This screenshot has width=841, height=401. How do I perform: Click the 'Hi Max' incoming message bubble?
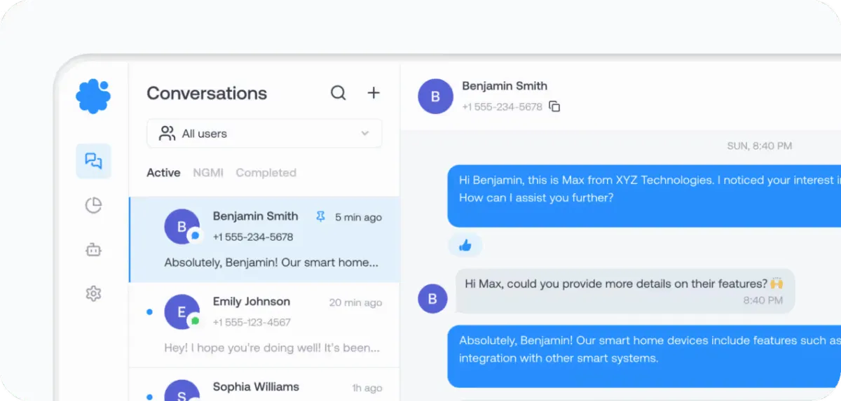[x=625, y=291]
